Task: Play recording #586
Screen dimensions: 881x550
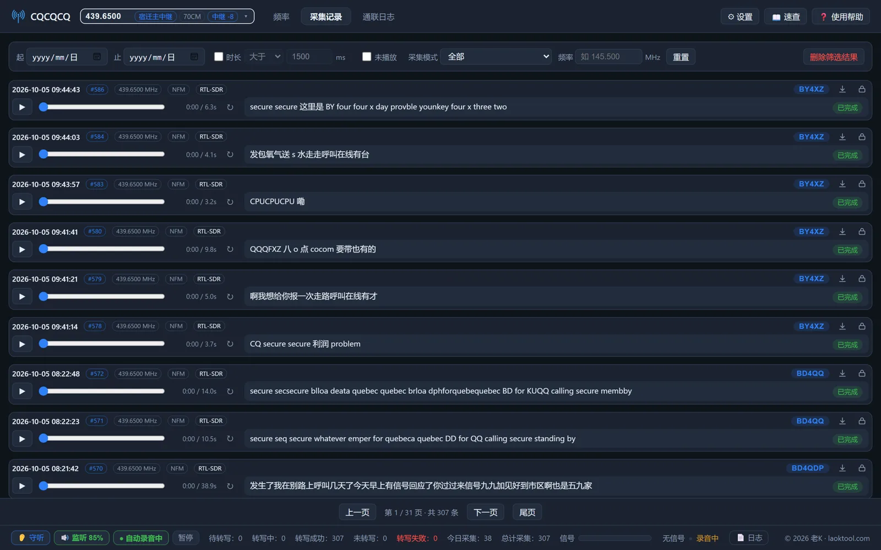Action: (x=22, y=107)
